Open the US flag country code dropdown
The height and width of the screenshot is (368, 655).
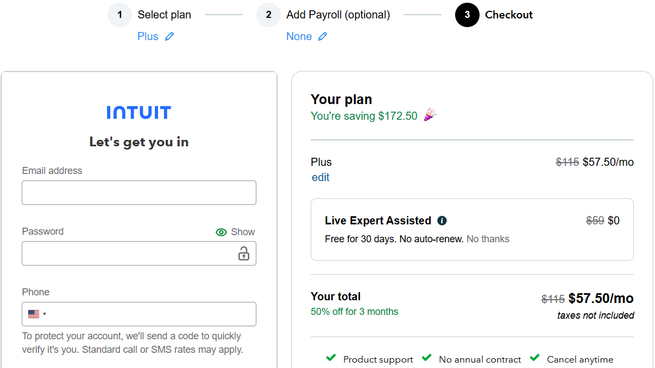pos(37,314)
